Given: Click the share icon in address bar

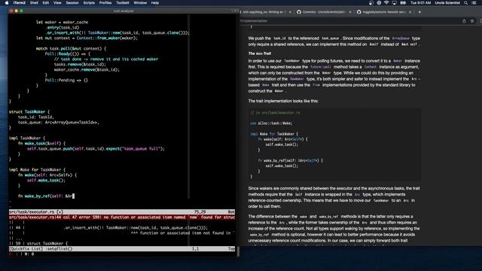Looking at the screenshot, I should (464, 21).
